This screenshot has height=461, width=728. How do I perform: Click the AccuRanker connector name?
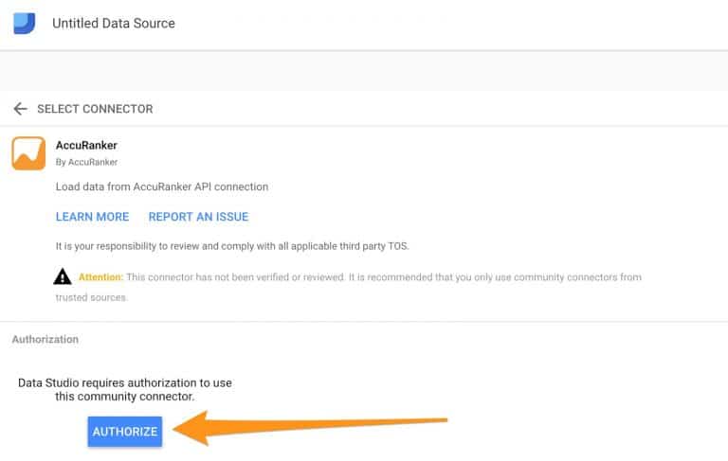click(x=87, y=145)
